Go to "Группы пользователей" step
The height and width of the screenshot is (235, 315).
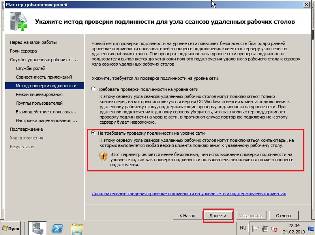[39, 103]
